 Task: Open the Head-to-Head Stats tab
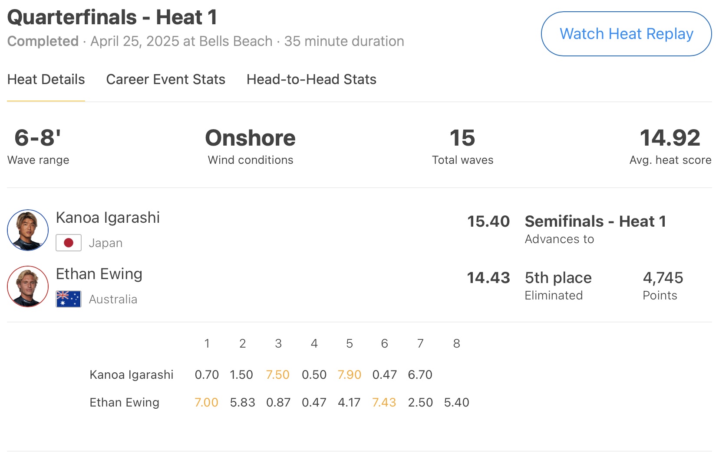311,80
